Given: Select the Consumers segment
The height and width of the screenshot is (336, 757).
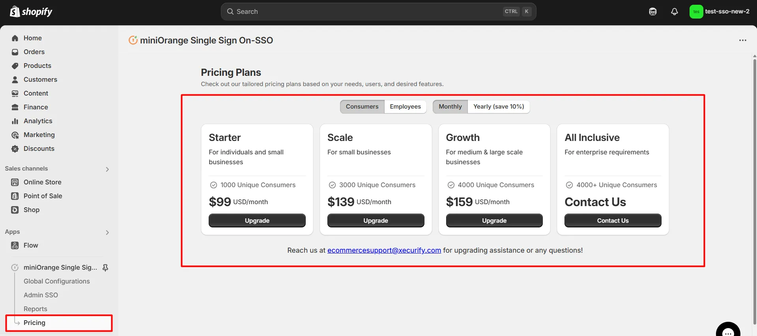Looking at the screenshot, I should [362, 107].
